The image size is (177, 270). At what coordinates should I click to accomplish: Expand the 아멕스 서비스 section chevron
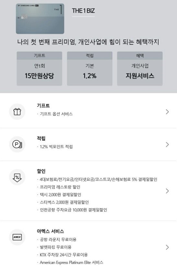(x=167, y=247)
